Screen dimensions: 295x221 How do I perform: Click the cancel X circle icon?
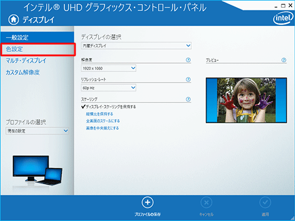[x=206, y=202]
